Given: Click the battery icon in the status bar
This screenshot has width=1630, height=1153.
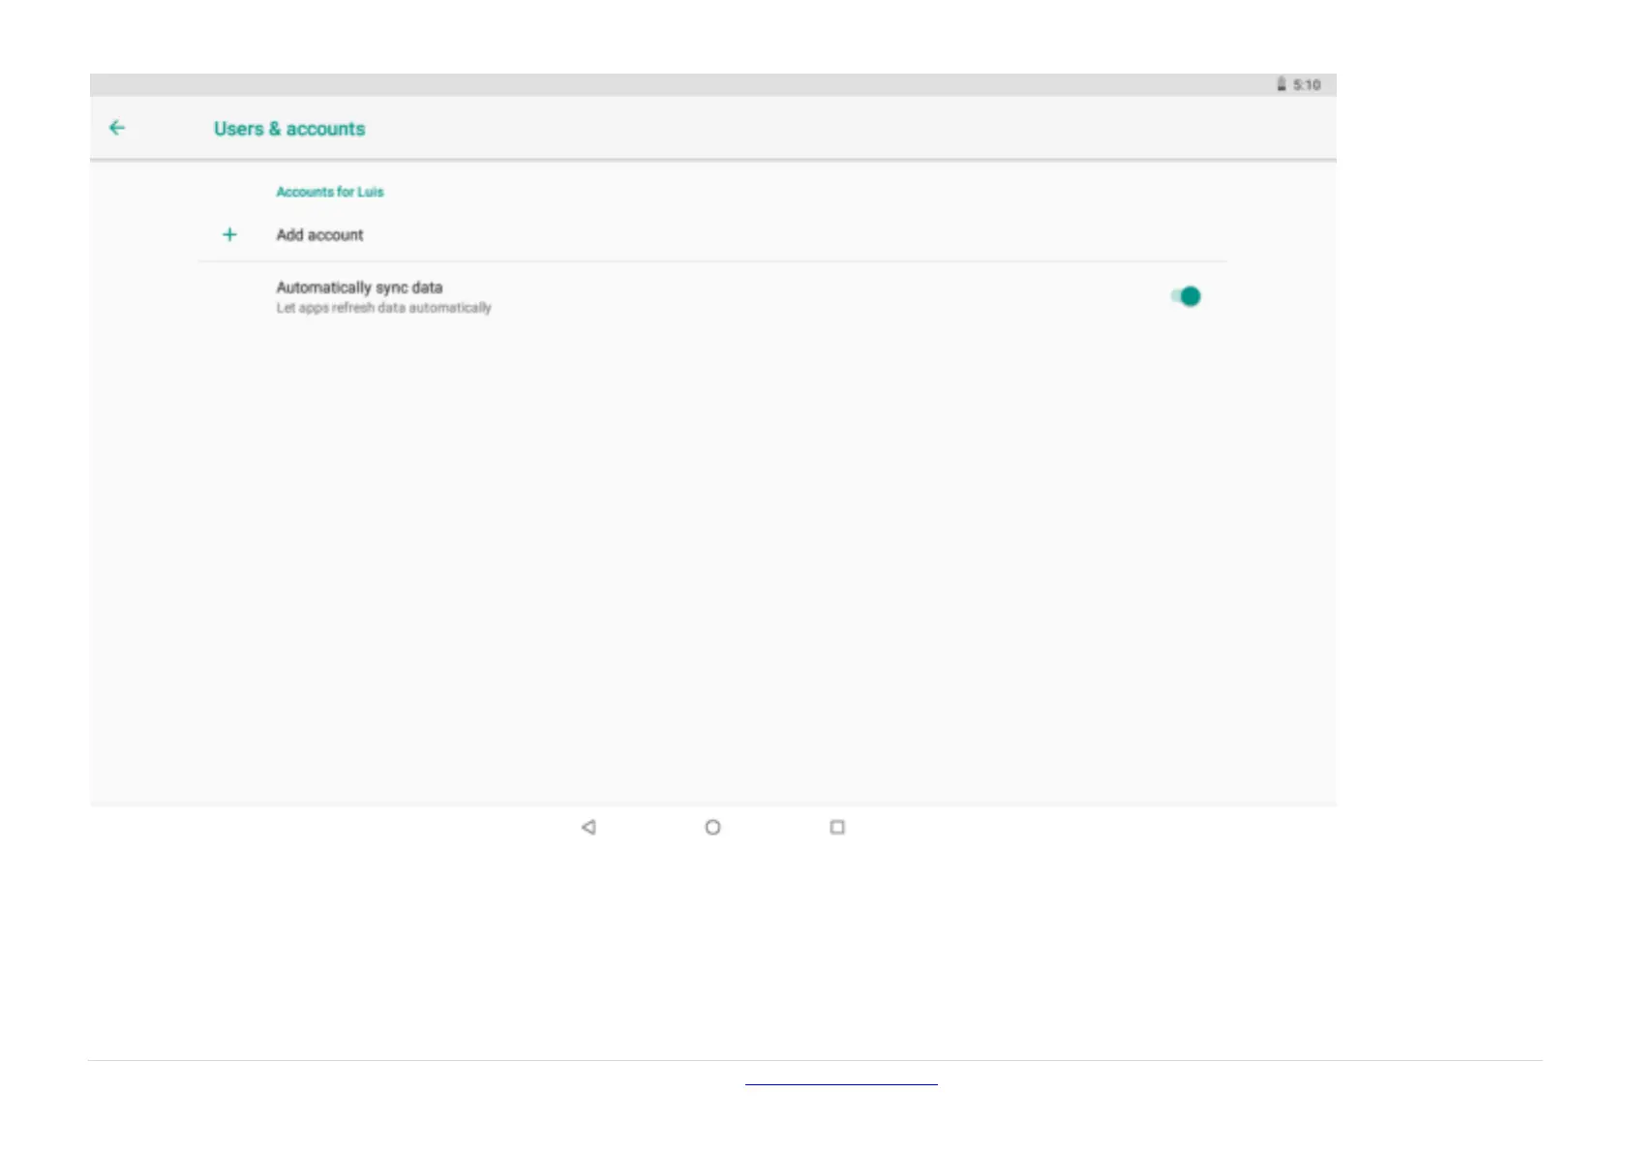Looking at the screenshot, I should (1282, 84).
